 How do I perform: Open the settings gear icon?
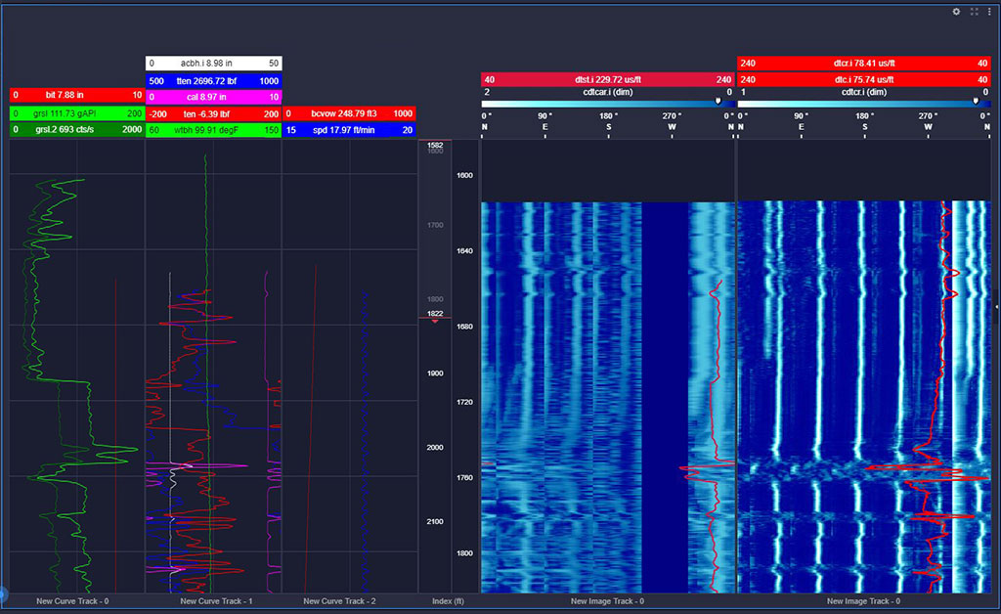pos(956,12)
